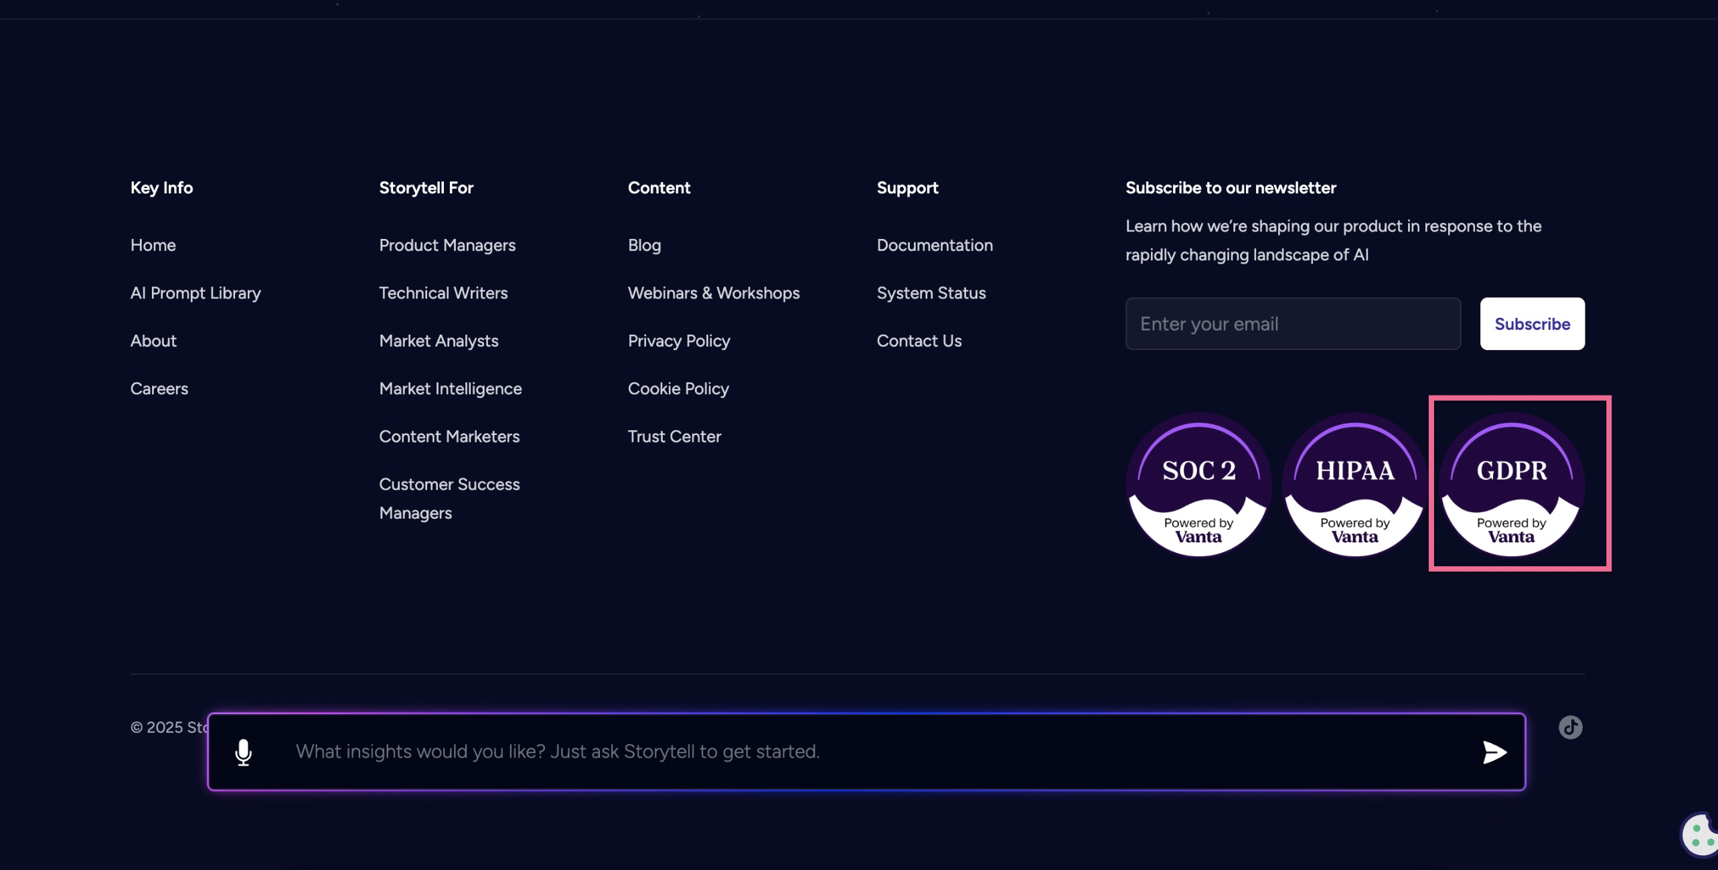Visit the Careers page
The width and height of the screenshot is (1718, 870).
(159, 389)
